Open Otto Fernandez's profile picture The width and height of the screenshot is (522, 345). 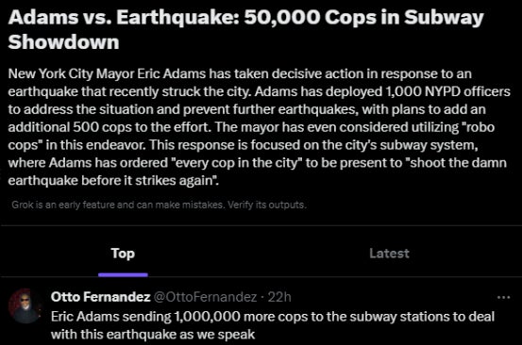[x=25, y=305]
